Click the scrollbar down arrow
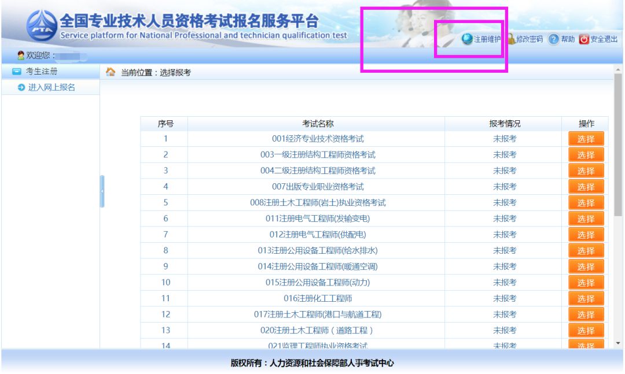The height and width of the screenshot is (374, 625). coord(618,343)
